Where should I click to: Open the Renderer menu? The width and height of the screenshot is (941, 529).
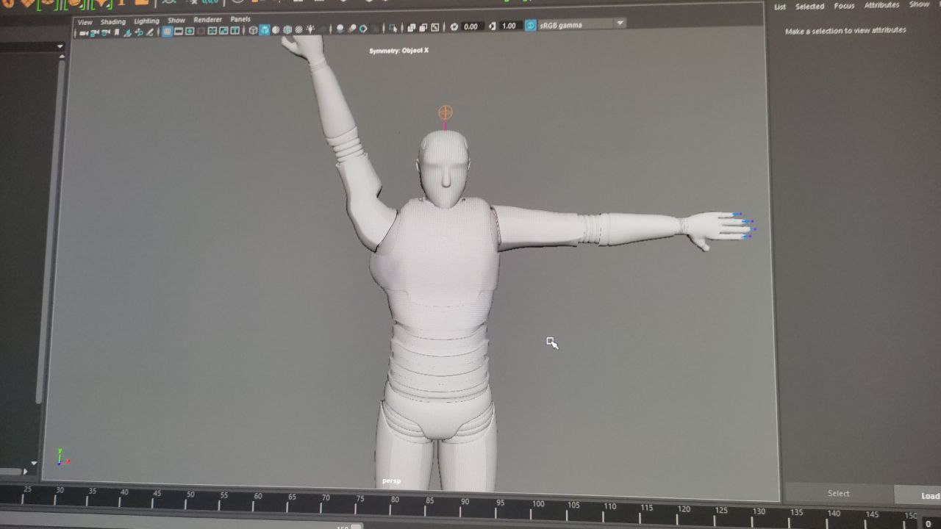tap(208, 20)
